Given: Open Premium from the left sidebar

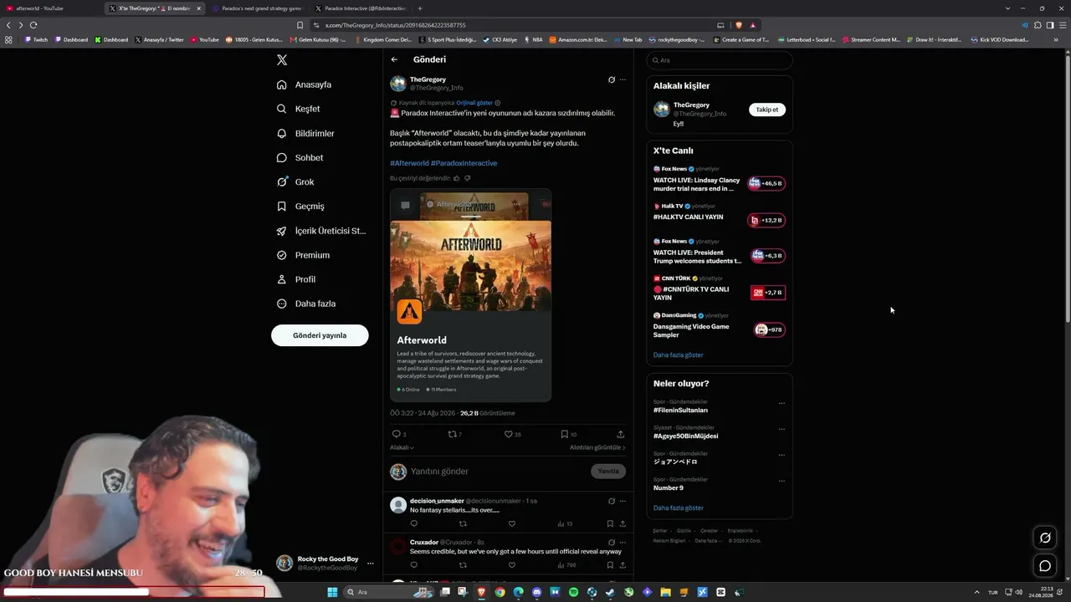Looking at the screenshot, I should click(x=303, y=255).
